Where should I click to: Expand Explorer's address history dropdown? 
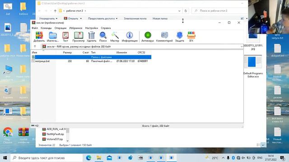click(179, 11)
